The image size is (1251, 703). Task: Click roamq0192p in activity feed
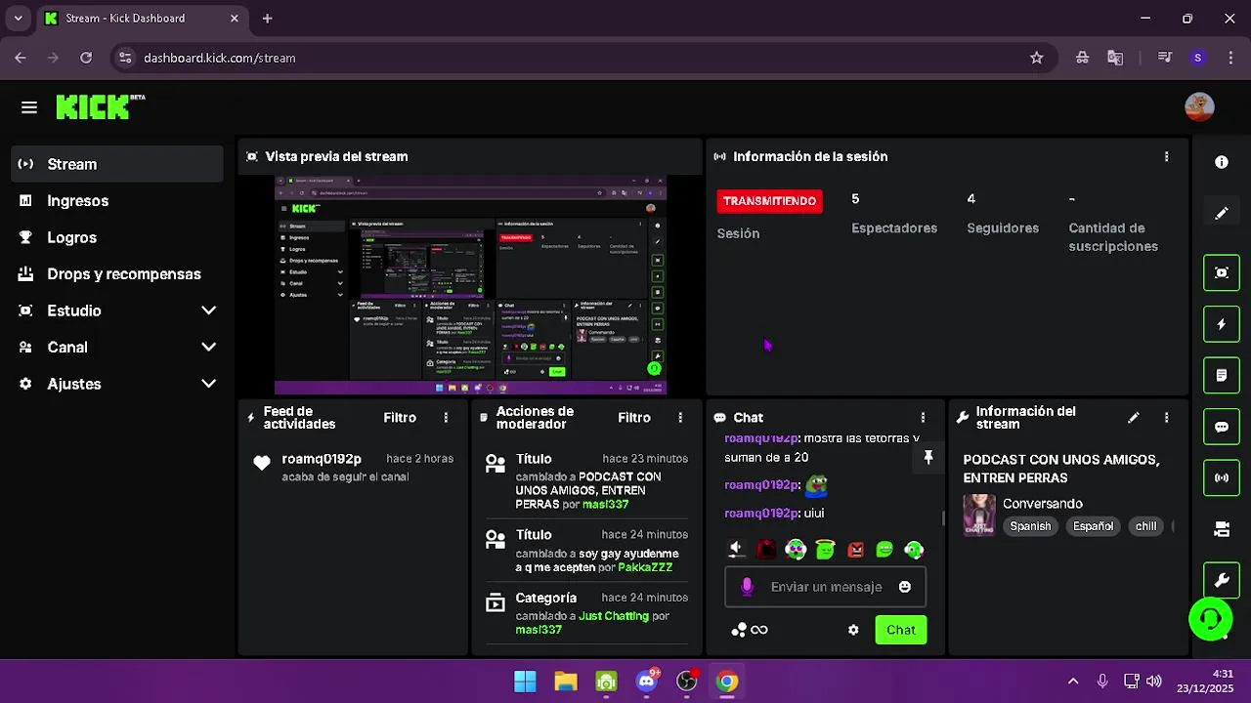pos(322,459)
